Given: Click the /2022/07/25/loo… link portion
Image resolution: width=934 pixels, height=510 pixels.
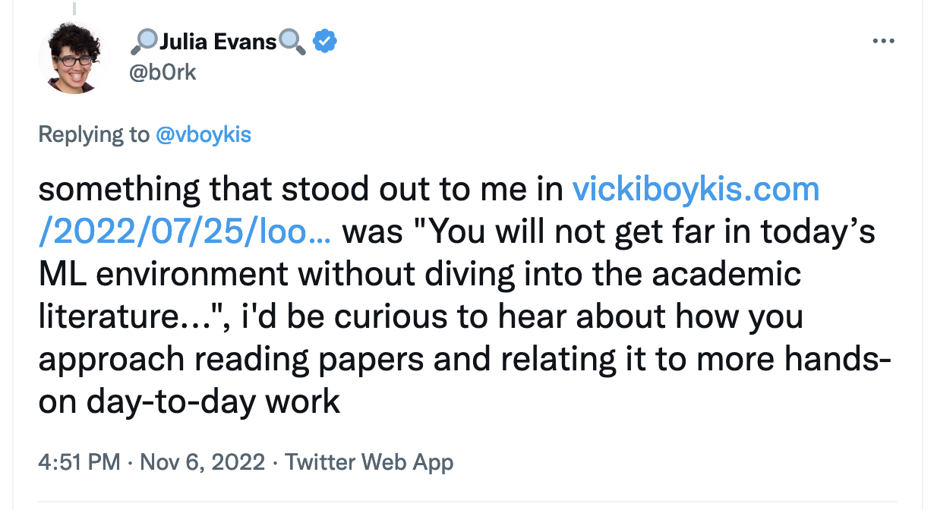Looking at the screenshot, I should coord(185,231).
